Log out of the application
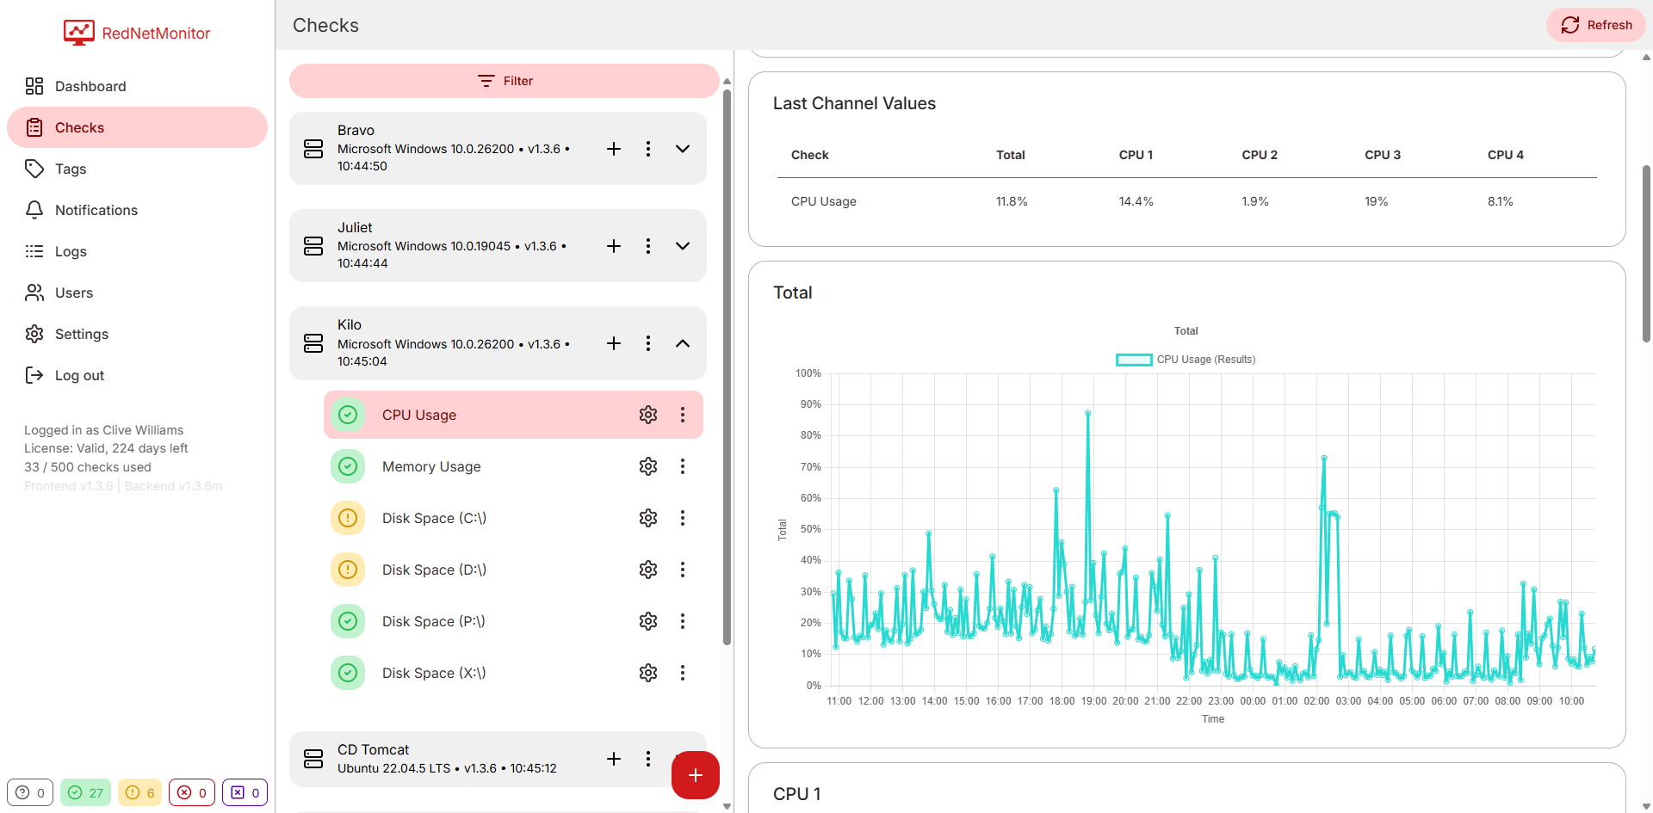Screen dimensions: 1653x813 point(137,375)
